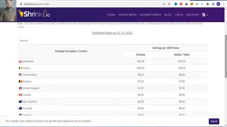The height and width of the screenshot is (127, 227).
Task: Open the purple profile avatar
Action: click(x=218, y=4)
